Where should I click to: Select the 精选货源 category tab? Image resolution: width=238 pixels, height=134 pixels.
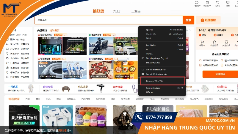coord(14,99)
